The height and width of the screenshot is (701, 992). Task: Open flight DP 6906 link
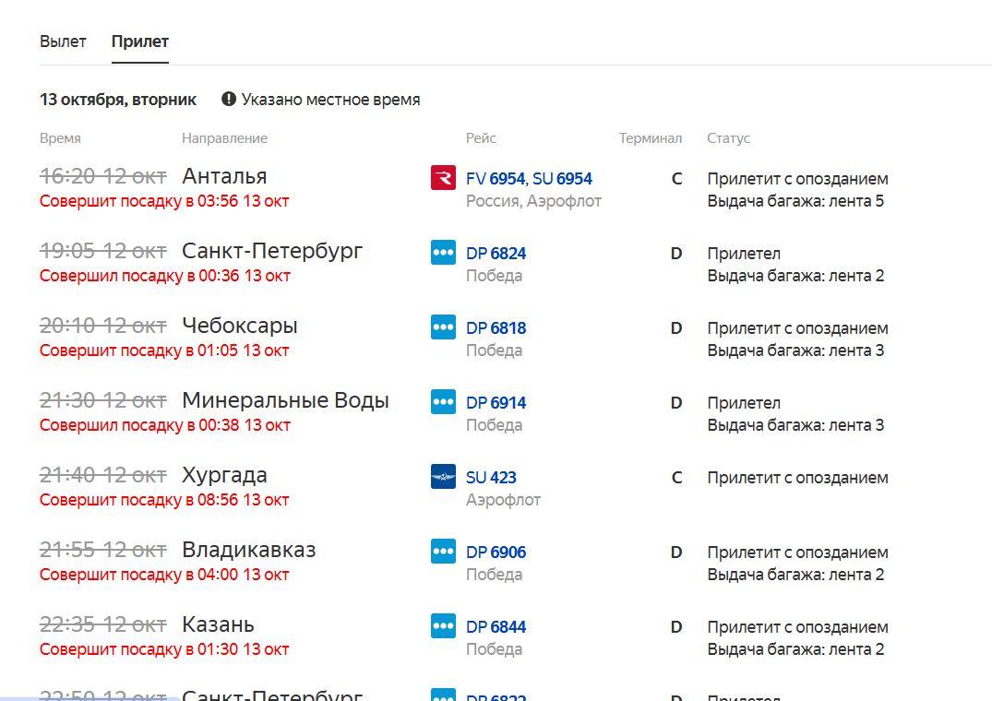pyautogui.click(x=496, y=552)
